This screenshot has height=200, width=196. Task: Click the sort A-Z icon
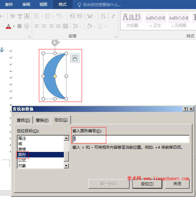point(103,16)
